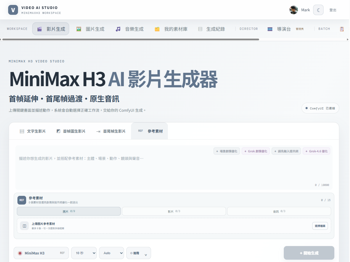Click the nav scrollbar right arrow
The width and height of the screenshot is (350, 262).
tap(348, 39)
